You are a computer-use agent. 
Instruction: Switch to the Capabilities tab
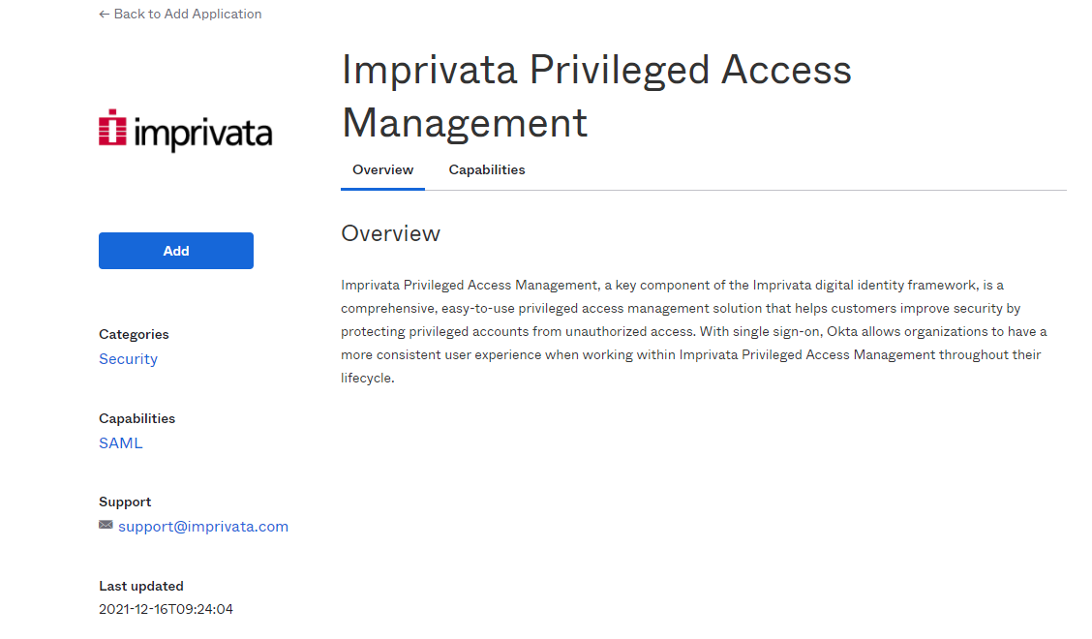[x=487, y=170]
